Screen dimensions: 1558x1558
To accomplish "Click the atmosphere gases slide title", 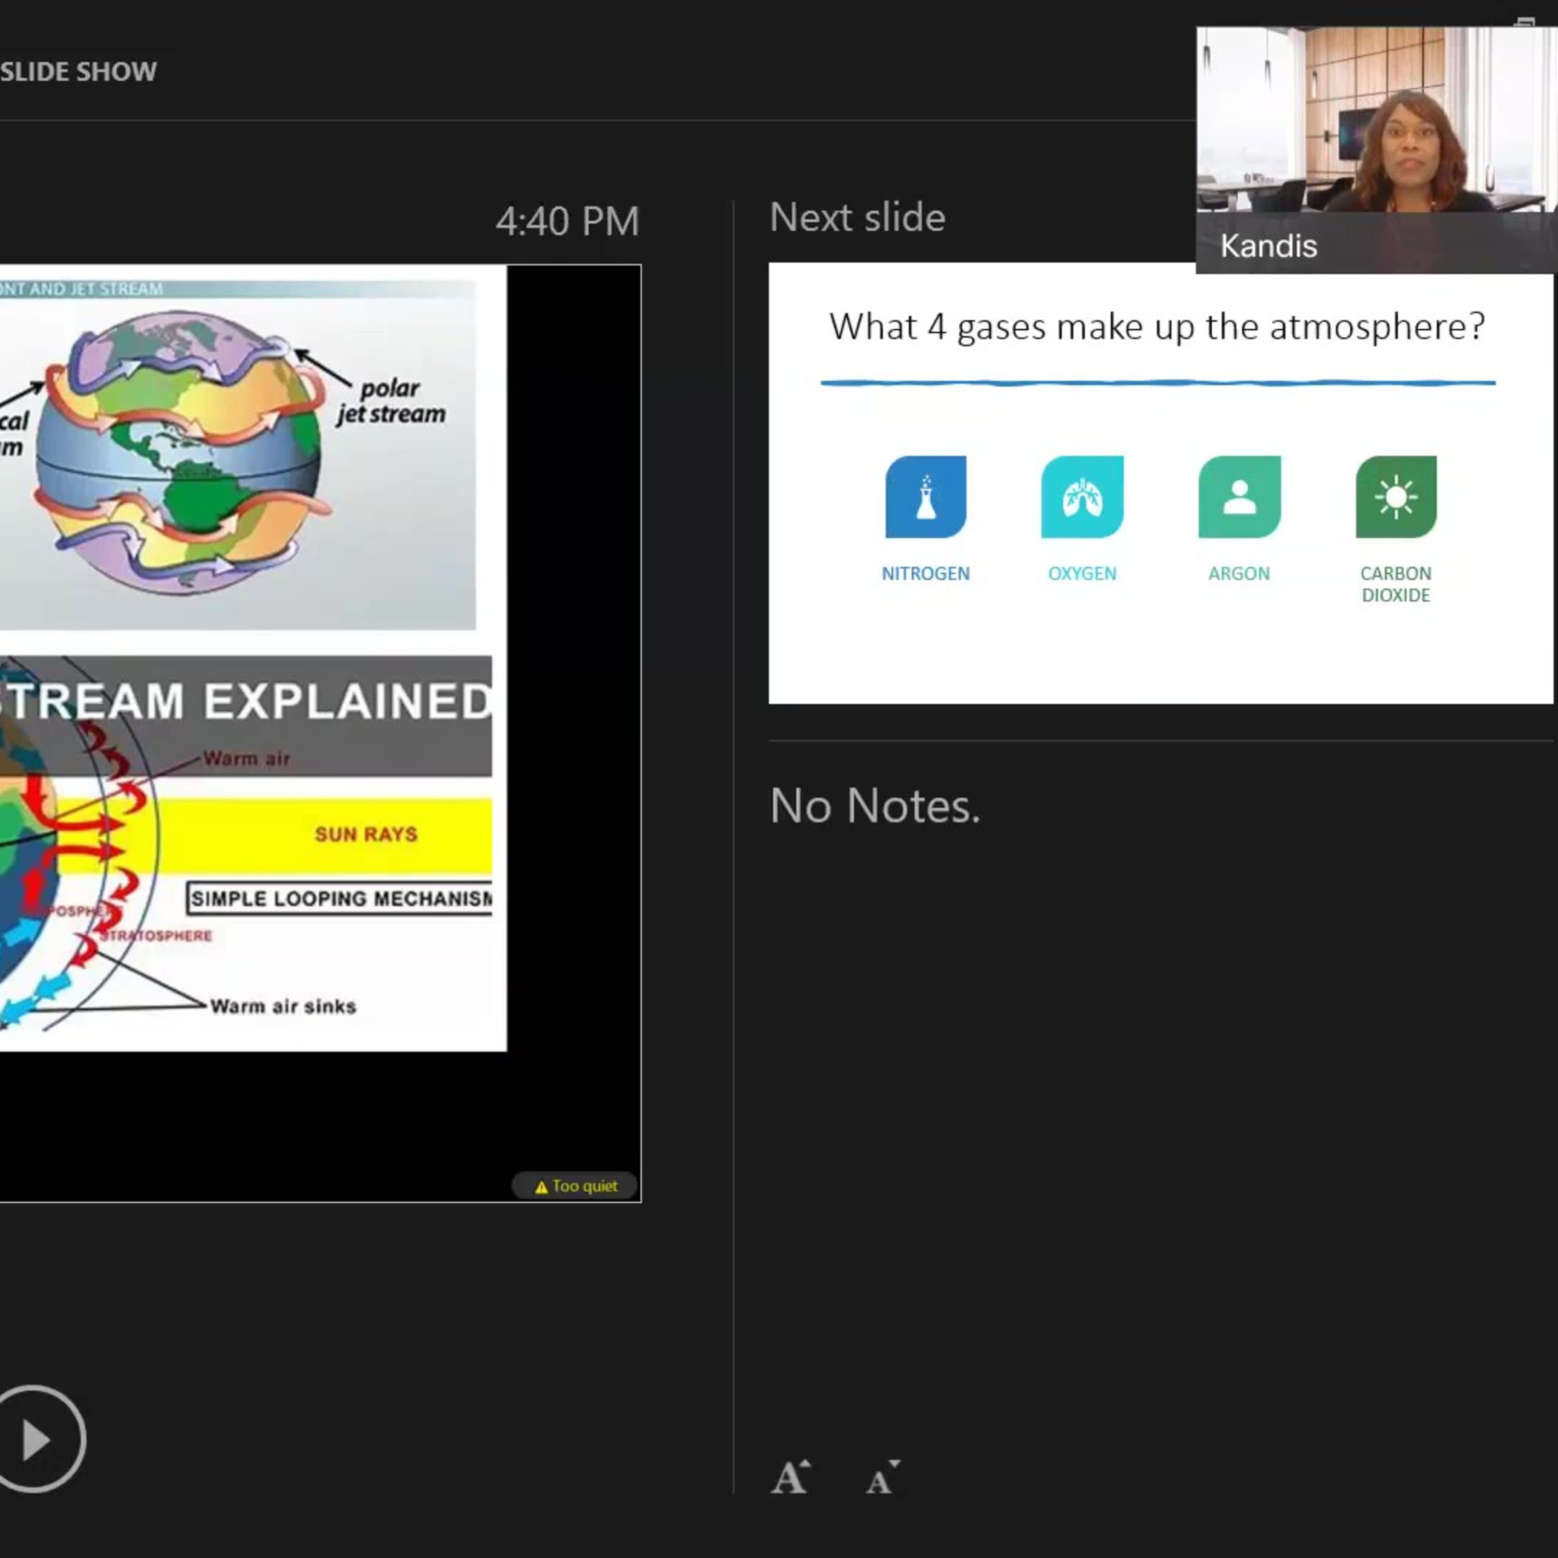I will click(1157, 327).
